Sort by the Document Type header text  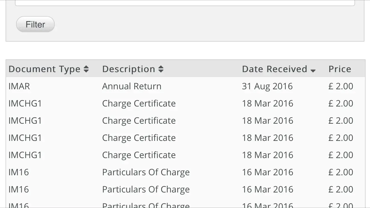point(44,69)
